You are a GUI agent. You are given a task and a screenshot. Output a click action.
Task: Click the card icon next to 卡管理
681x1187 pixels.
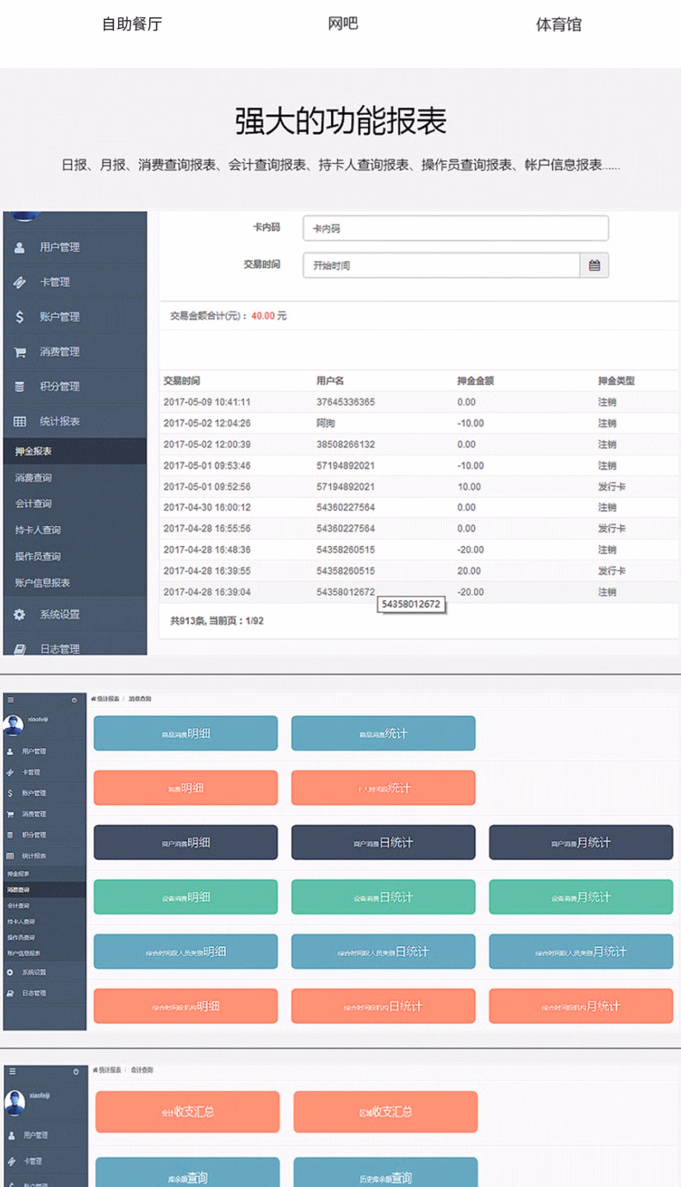click(20, 283)
